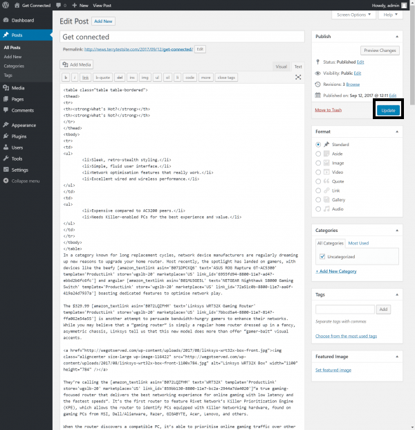The image size is (415, 430).
Task: Click the Media library icon
Action: click(6, 88)
